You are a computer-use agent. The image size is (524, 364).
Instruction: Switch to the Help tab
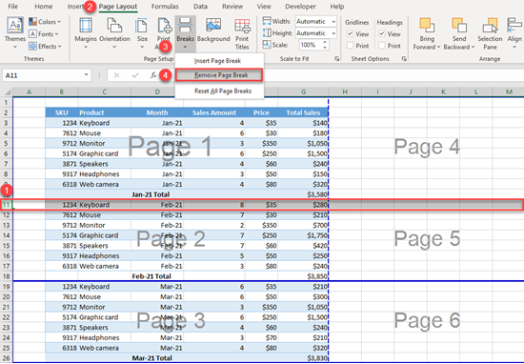tap(337, 7)
